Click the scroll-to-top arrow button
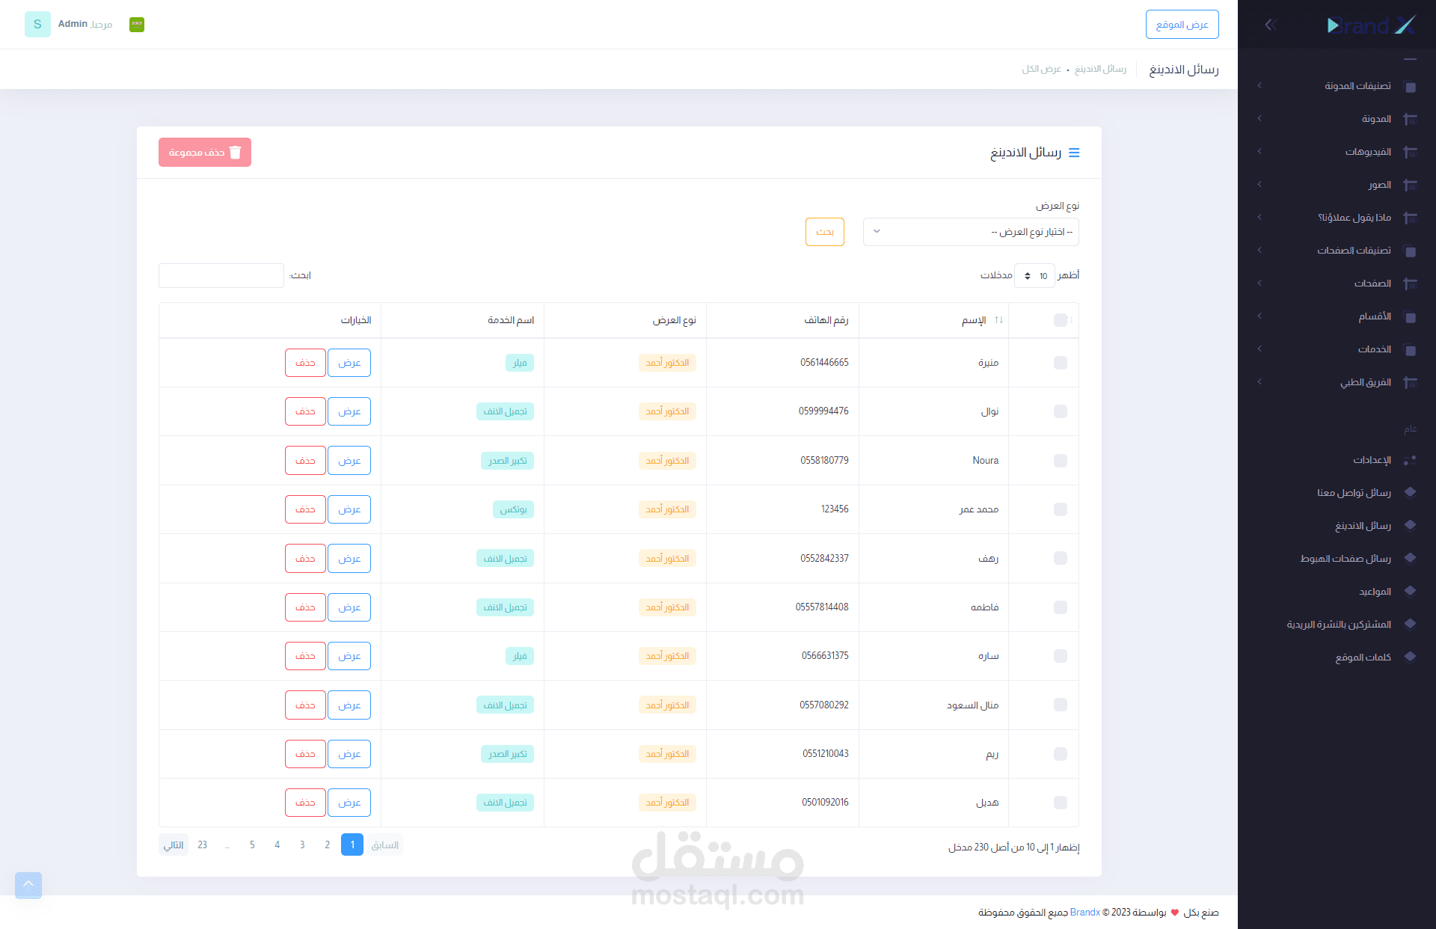 click(28, 885)
